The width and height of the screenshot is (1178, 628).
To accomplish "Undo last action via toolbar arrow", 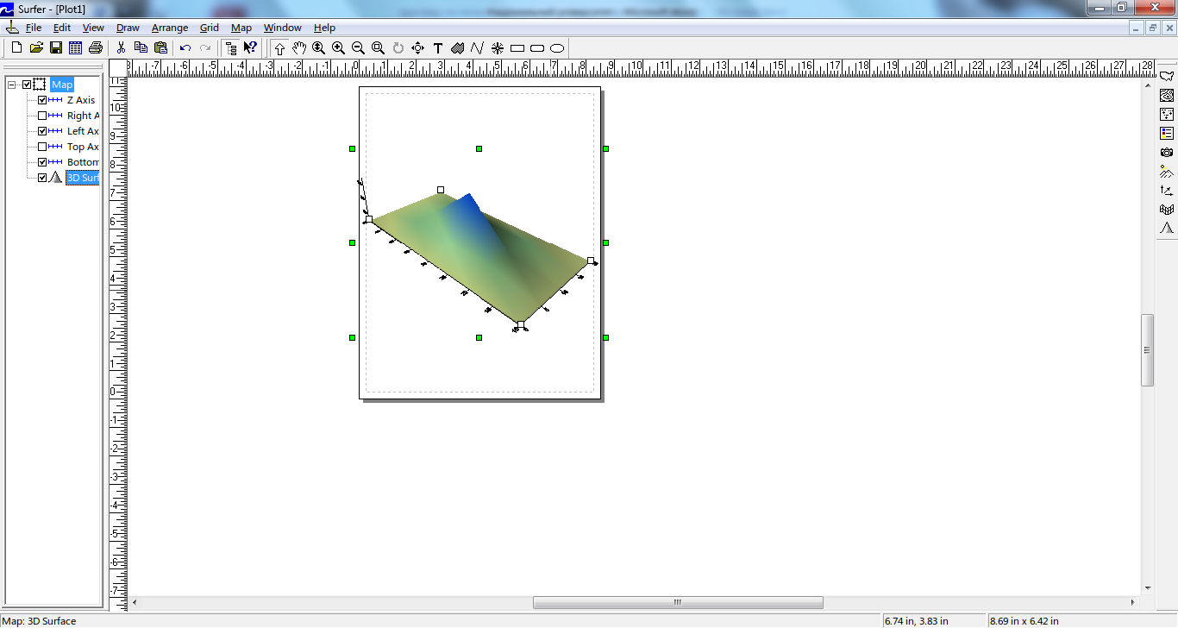I will pos(185,47).
